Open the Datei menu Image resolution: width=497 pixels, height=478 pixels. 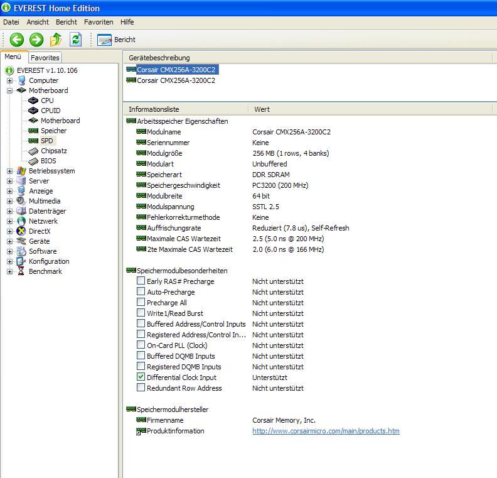11,22
